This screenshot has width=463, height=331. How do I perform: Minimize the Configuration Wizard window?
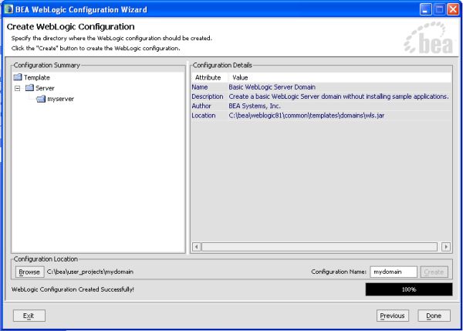coord(425,9)
